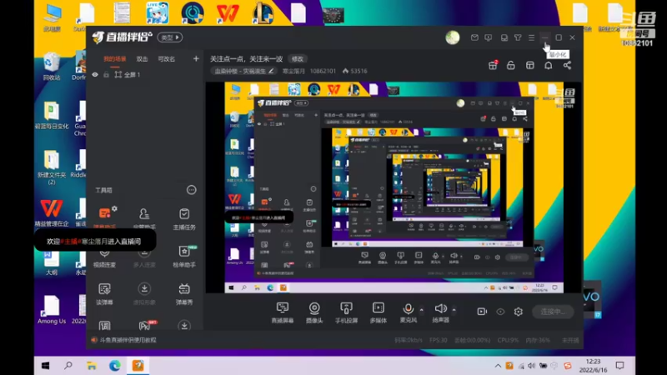Viewport: 667px width, 375px height.
Task: Add a new scene with plus button
Action: [196, 58]
